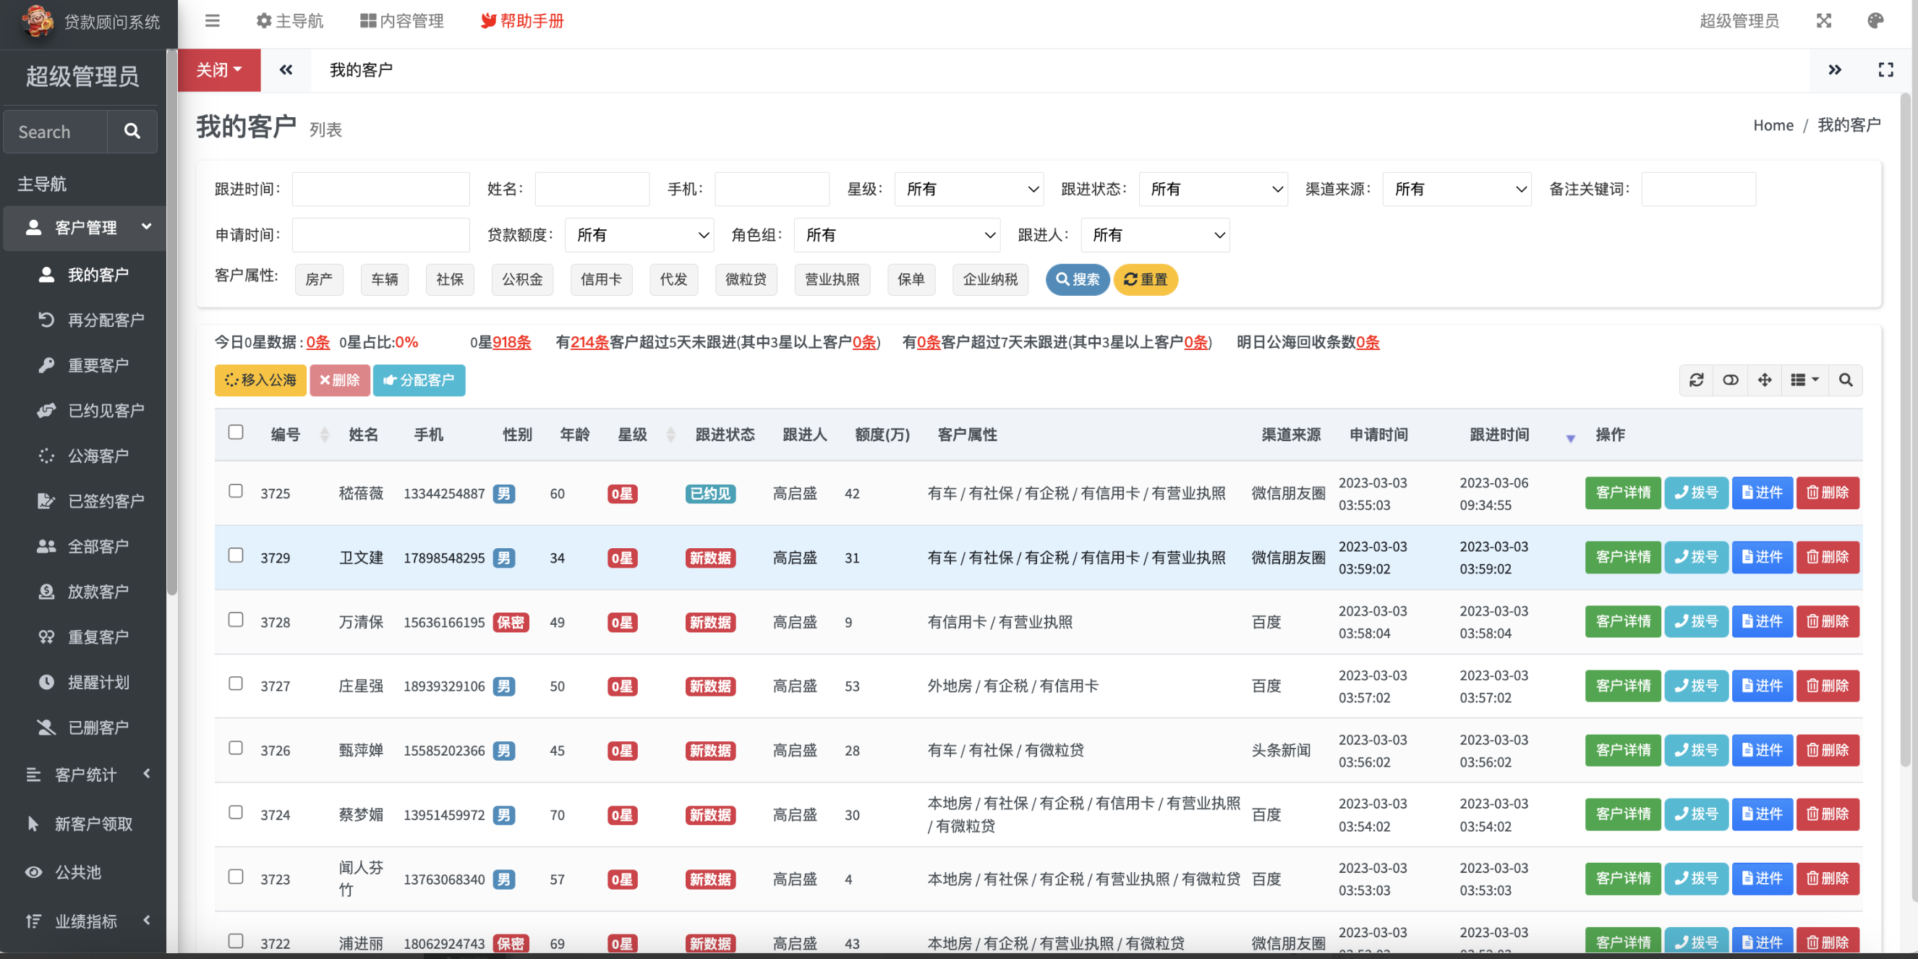Screen dimensions: 1918x959
Task: Open 公海客户 in the sidebar
Action: pyautogui.click(x=98, y=456)
